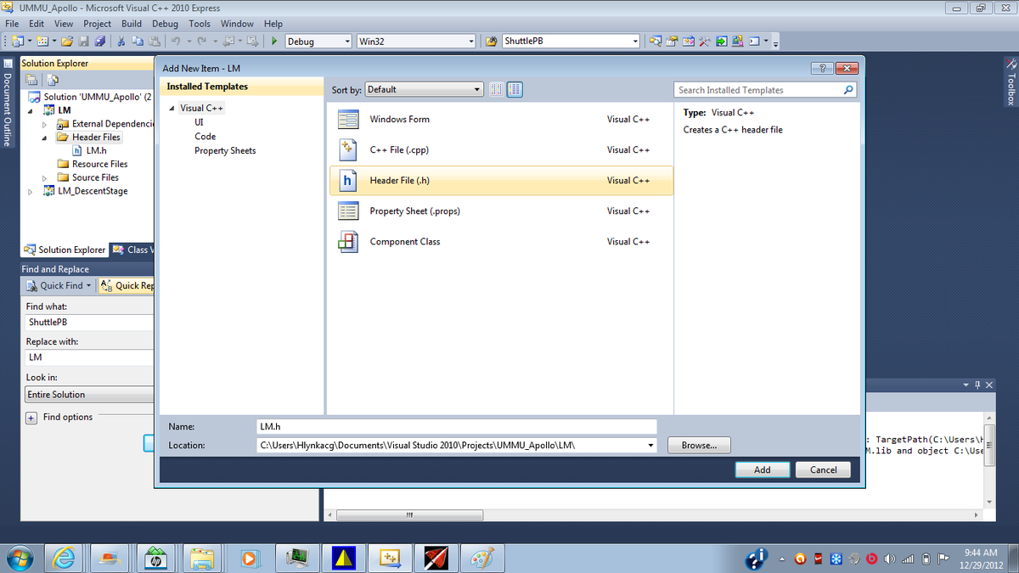Screen dimensions: 1019x573
Task: Select the Code template category
Action: coord(205,137)
